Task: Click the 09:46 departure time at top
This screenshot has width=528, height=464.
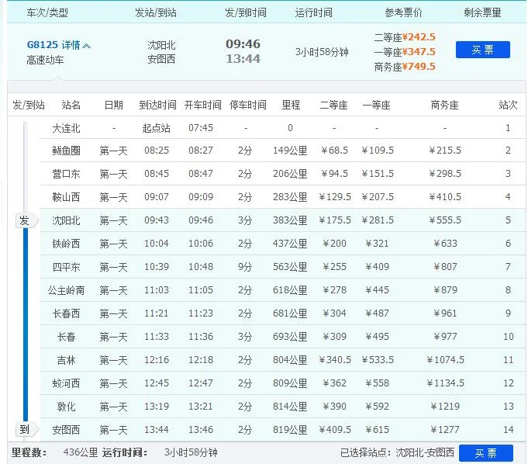Action: 243,43
